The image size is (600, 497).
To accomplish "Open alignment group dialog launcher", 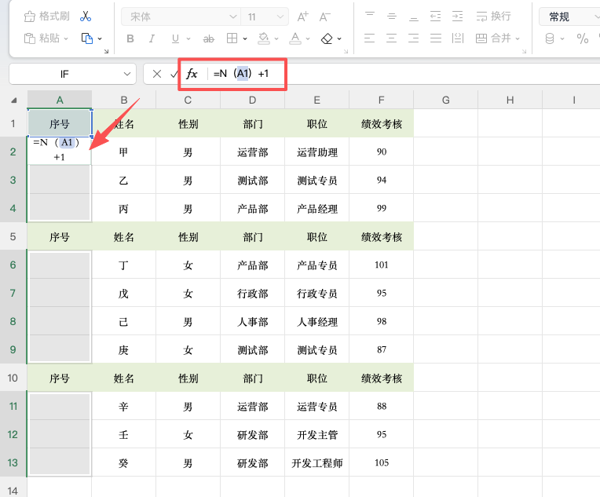I will pos(525,51).
